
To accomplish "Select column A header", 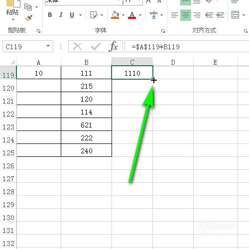I will coord(39,62).
